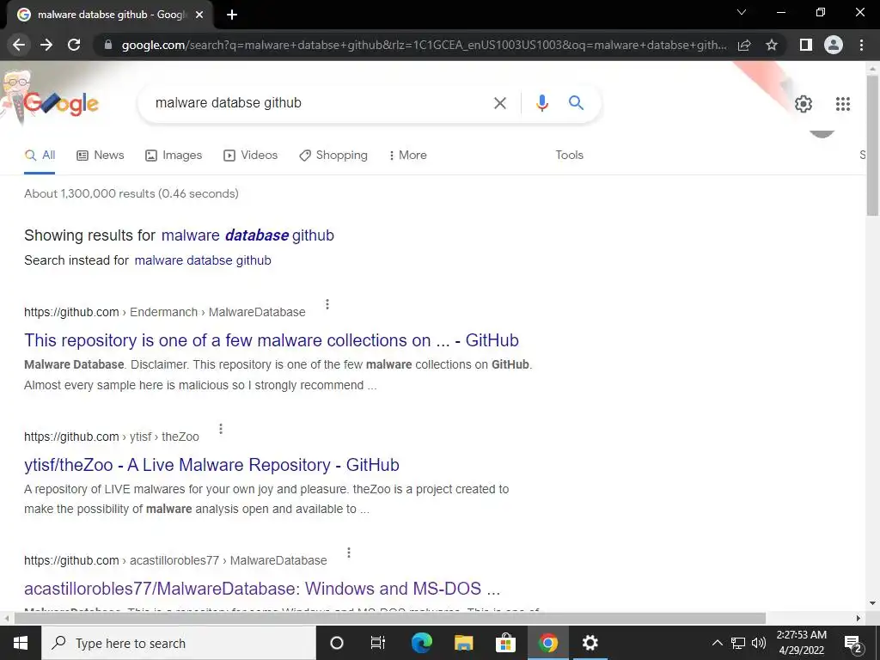Image resolution: width=880 pixels, height=660 pixels.
Task: Open Google apps grid
Action: click(x=843, y=104)
